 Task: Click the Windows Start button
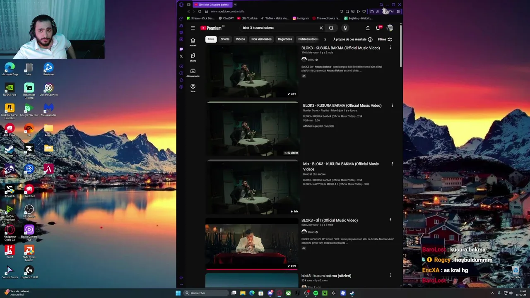coord(178,293)
